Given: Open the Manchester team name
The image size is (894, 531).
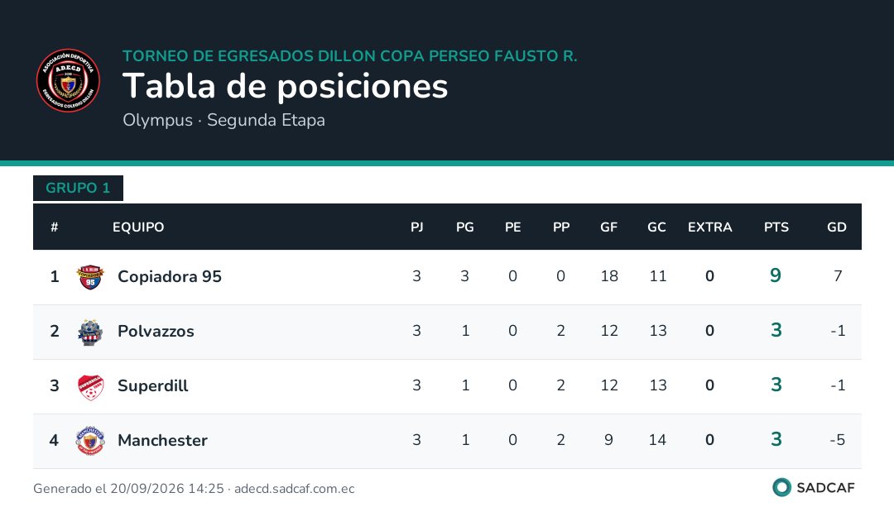Looking at the screenshot, I should (162, 440).
